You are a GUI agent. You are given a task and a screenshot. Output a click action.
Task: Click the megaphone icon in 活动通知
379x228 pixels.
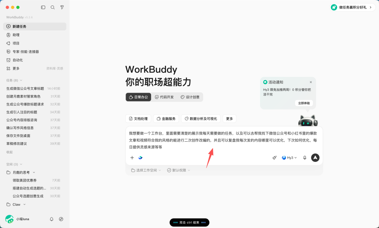265,82
